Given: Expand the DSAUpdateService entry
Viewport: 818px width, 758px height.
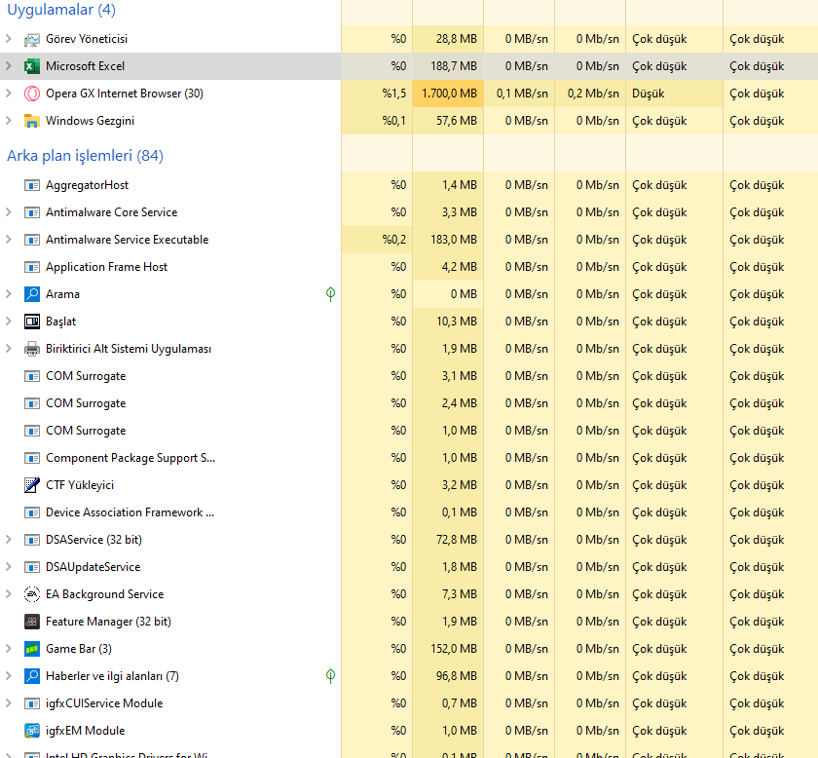Looking at the screenshot, I should coord(9,566).
